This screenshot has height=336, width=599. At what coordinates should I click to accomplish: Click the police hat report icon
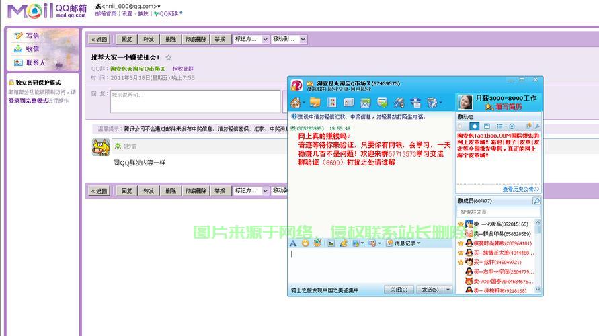point(415,102)
